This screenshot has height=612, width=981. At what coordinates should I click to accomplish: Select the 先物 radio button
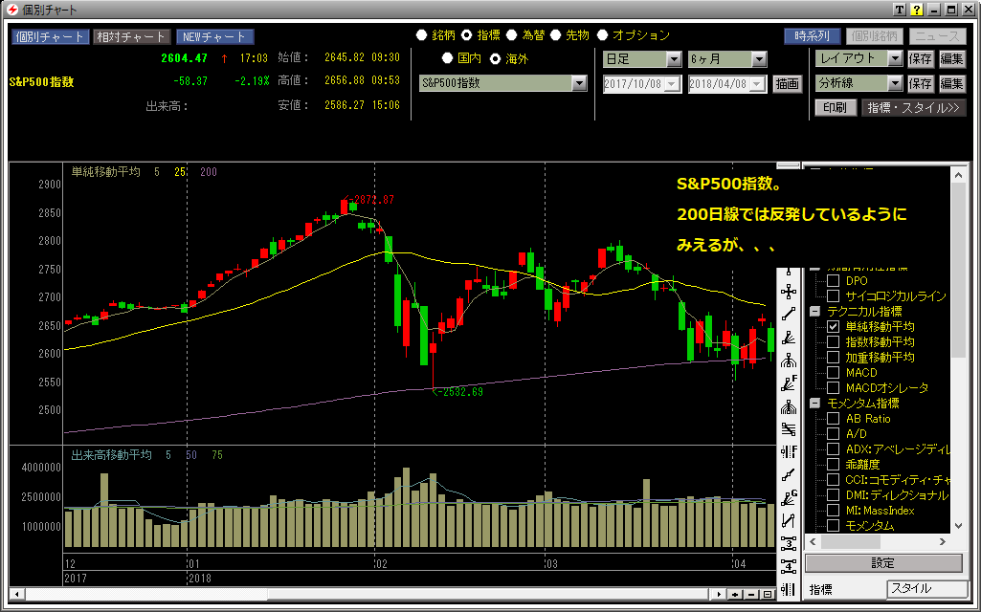pyautogui.click(x=555, y=35)
